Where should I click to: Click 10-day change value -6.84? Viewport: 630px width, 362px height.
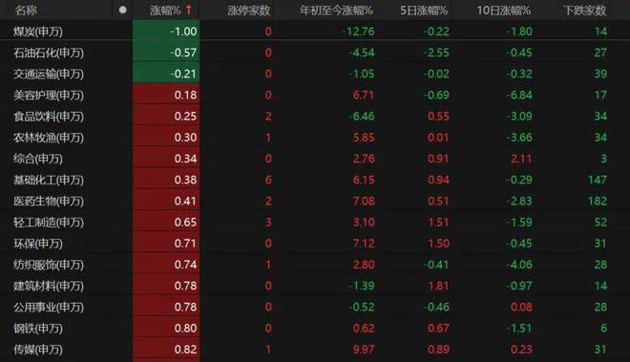[519, 96]
